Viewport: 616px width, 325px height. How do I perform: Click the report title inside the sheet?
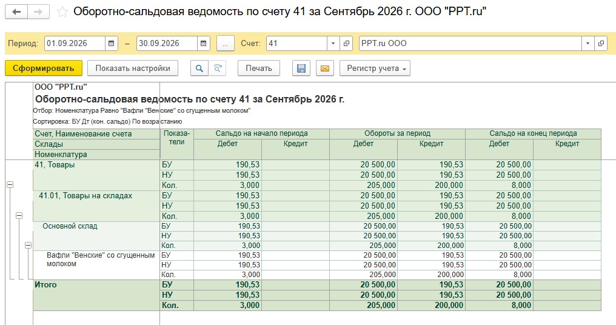[x=190, y=99]
